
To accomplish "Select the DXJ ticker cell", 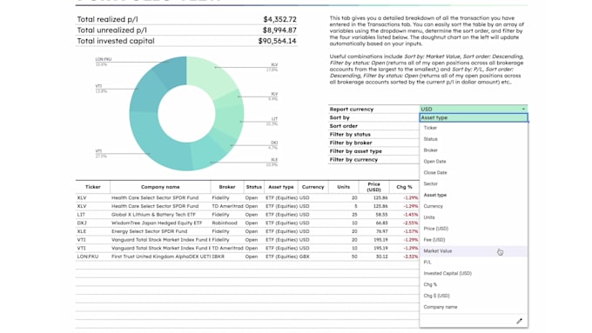I will coord(93,223).
